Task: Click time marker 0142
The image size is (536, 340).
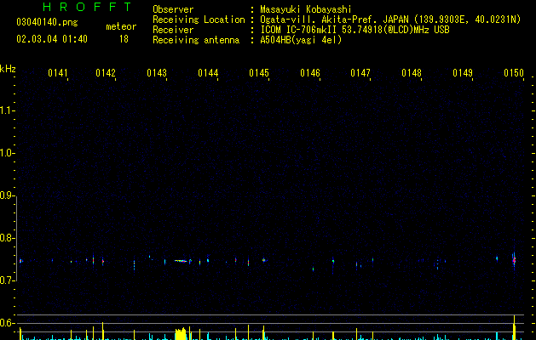Action: click(106, 73)
